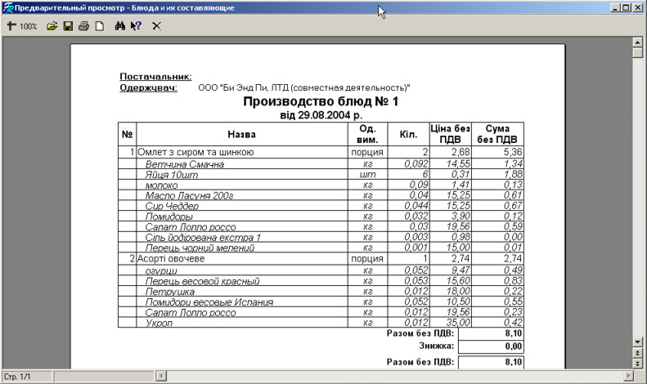Open a report file with folder icon

point(52,26)
